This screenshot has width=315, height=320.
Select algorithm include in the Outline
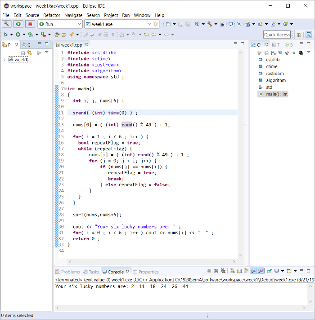tap(276, 80)
